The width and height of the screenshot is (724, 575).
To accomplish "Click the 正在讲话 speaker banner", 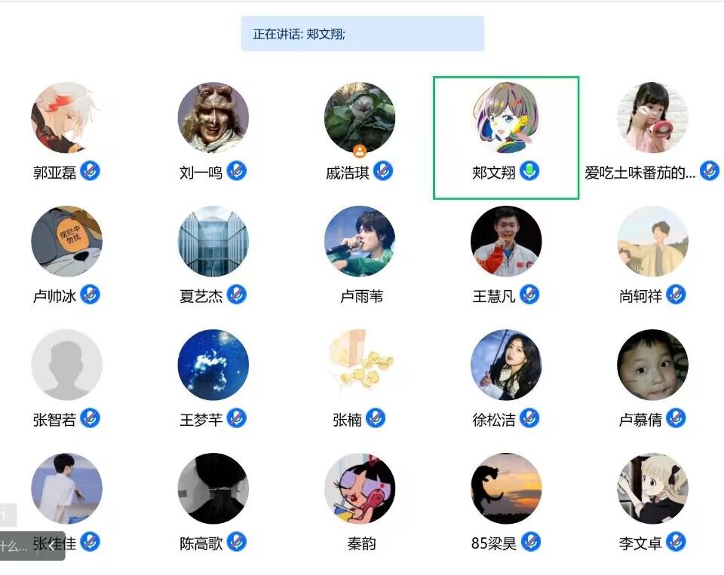I will coord(363,34).
